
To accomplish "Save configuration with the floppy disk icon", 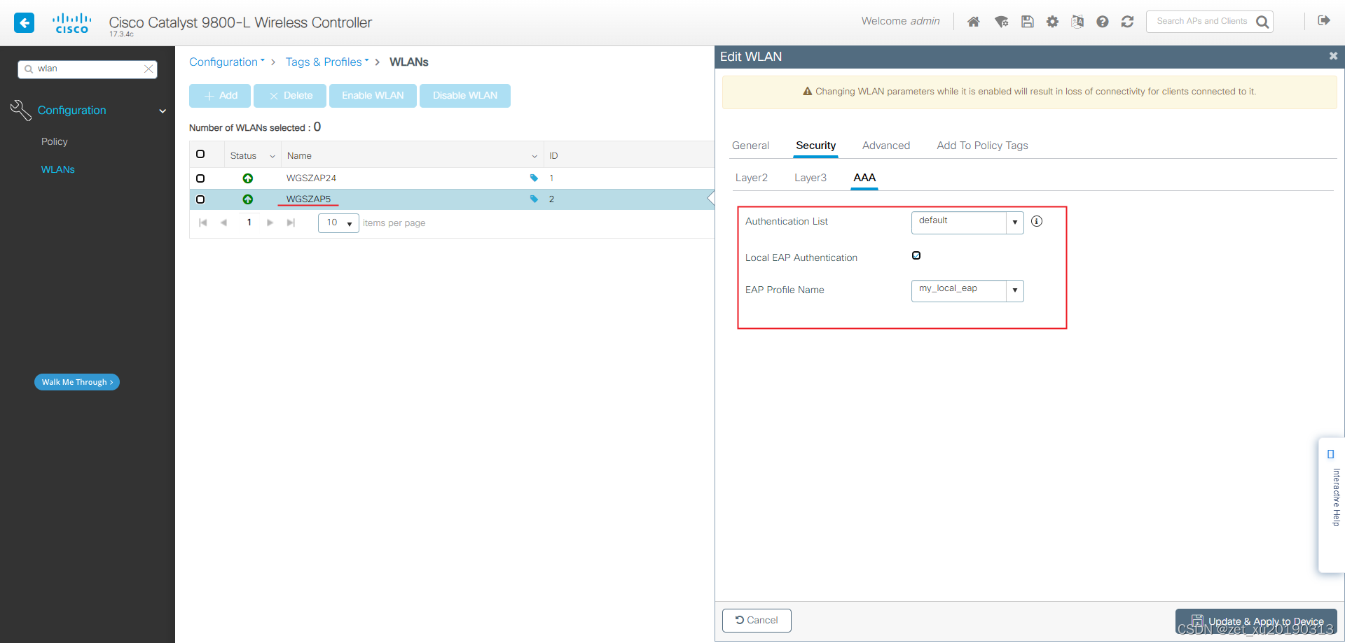I will [1027, 22].
